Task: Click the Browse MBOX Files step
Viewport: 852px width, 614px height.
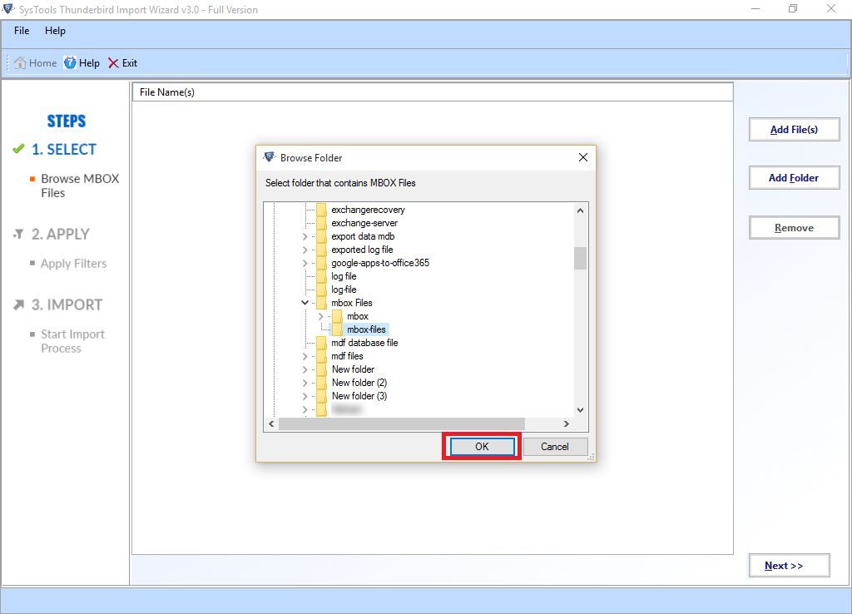Action: click(x=80, y=186)
